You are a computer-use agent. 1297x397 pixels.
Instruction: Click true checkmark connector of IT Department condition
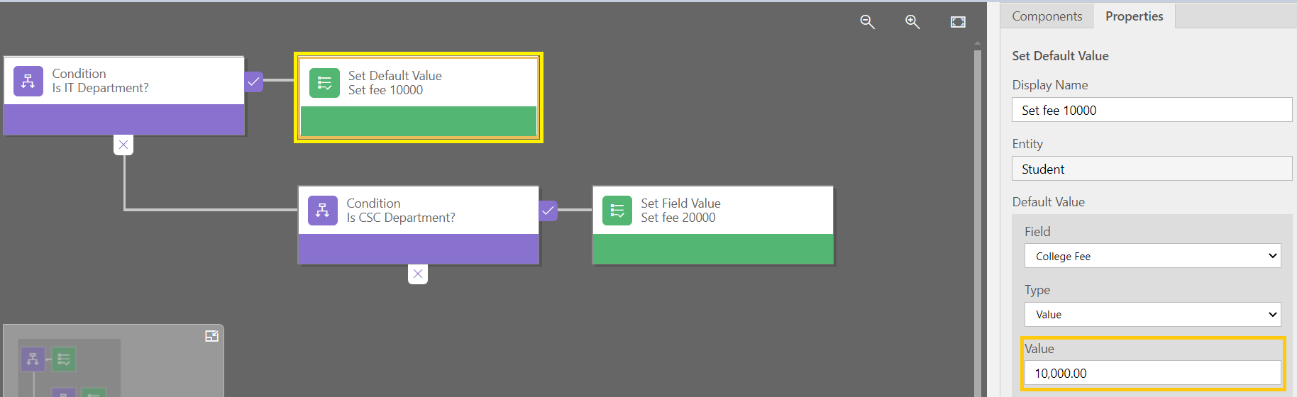pyautogui.click(x=253, y=82)
